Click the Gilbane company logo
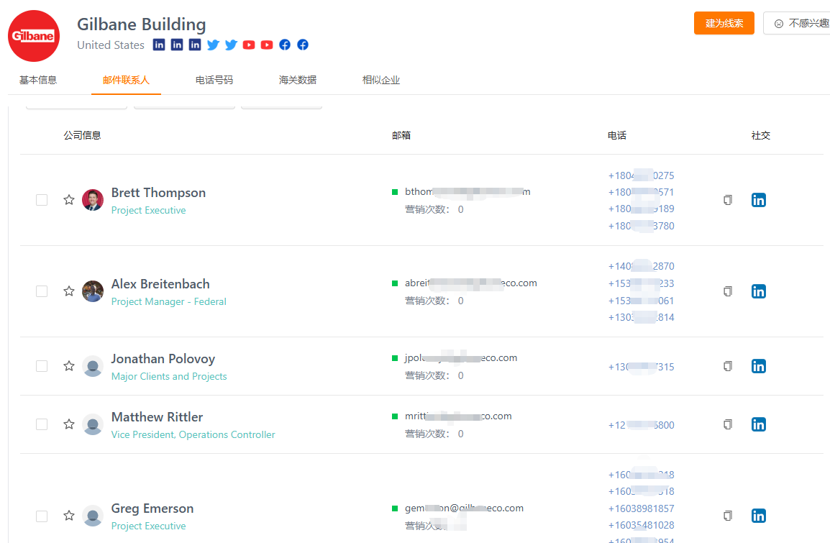The height and width of the screenshot is (543, 830). coord(34,36)
